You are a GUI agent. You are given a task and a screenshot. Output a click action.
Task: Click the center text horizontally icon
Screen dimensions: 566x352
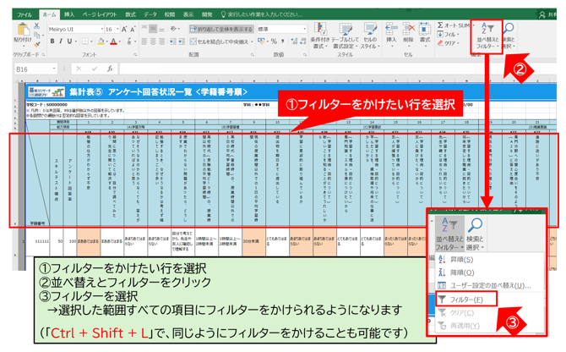[x=153, y=41]
